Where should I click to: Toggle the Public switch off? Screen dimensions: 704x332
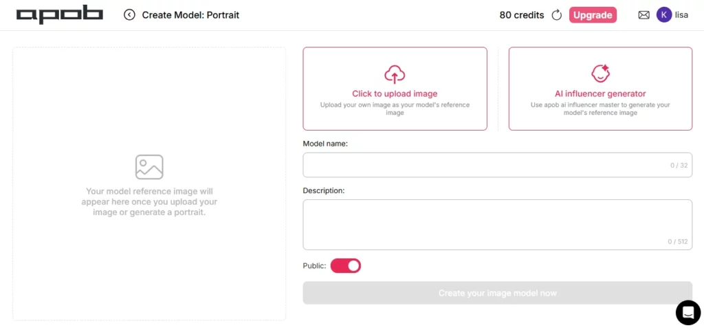(346, 265)
